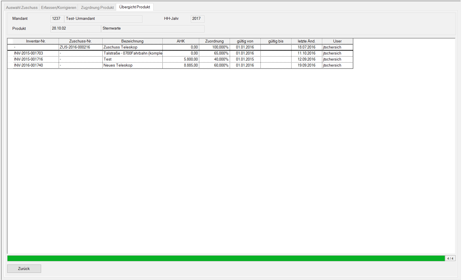Switch to the Auswahl Zuschuss tab
The width and height of the screenshot is (462, 280).
coord(22,7)
